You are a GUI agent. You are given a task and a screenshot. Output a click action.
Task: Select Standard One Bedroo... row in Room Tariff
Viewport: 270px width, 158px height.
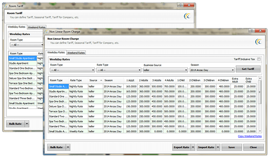click(26, 68)
